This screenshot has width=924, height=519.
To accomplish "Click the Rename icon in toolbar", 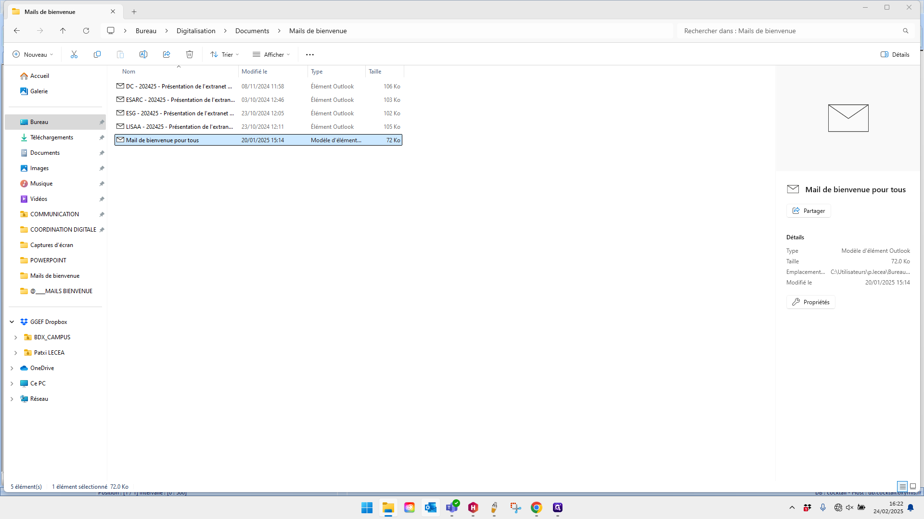I will (x=143, y=54).
